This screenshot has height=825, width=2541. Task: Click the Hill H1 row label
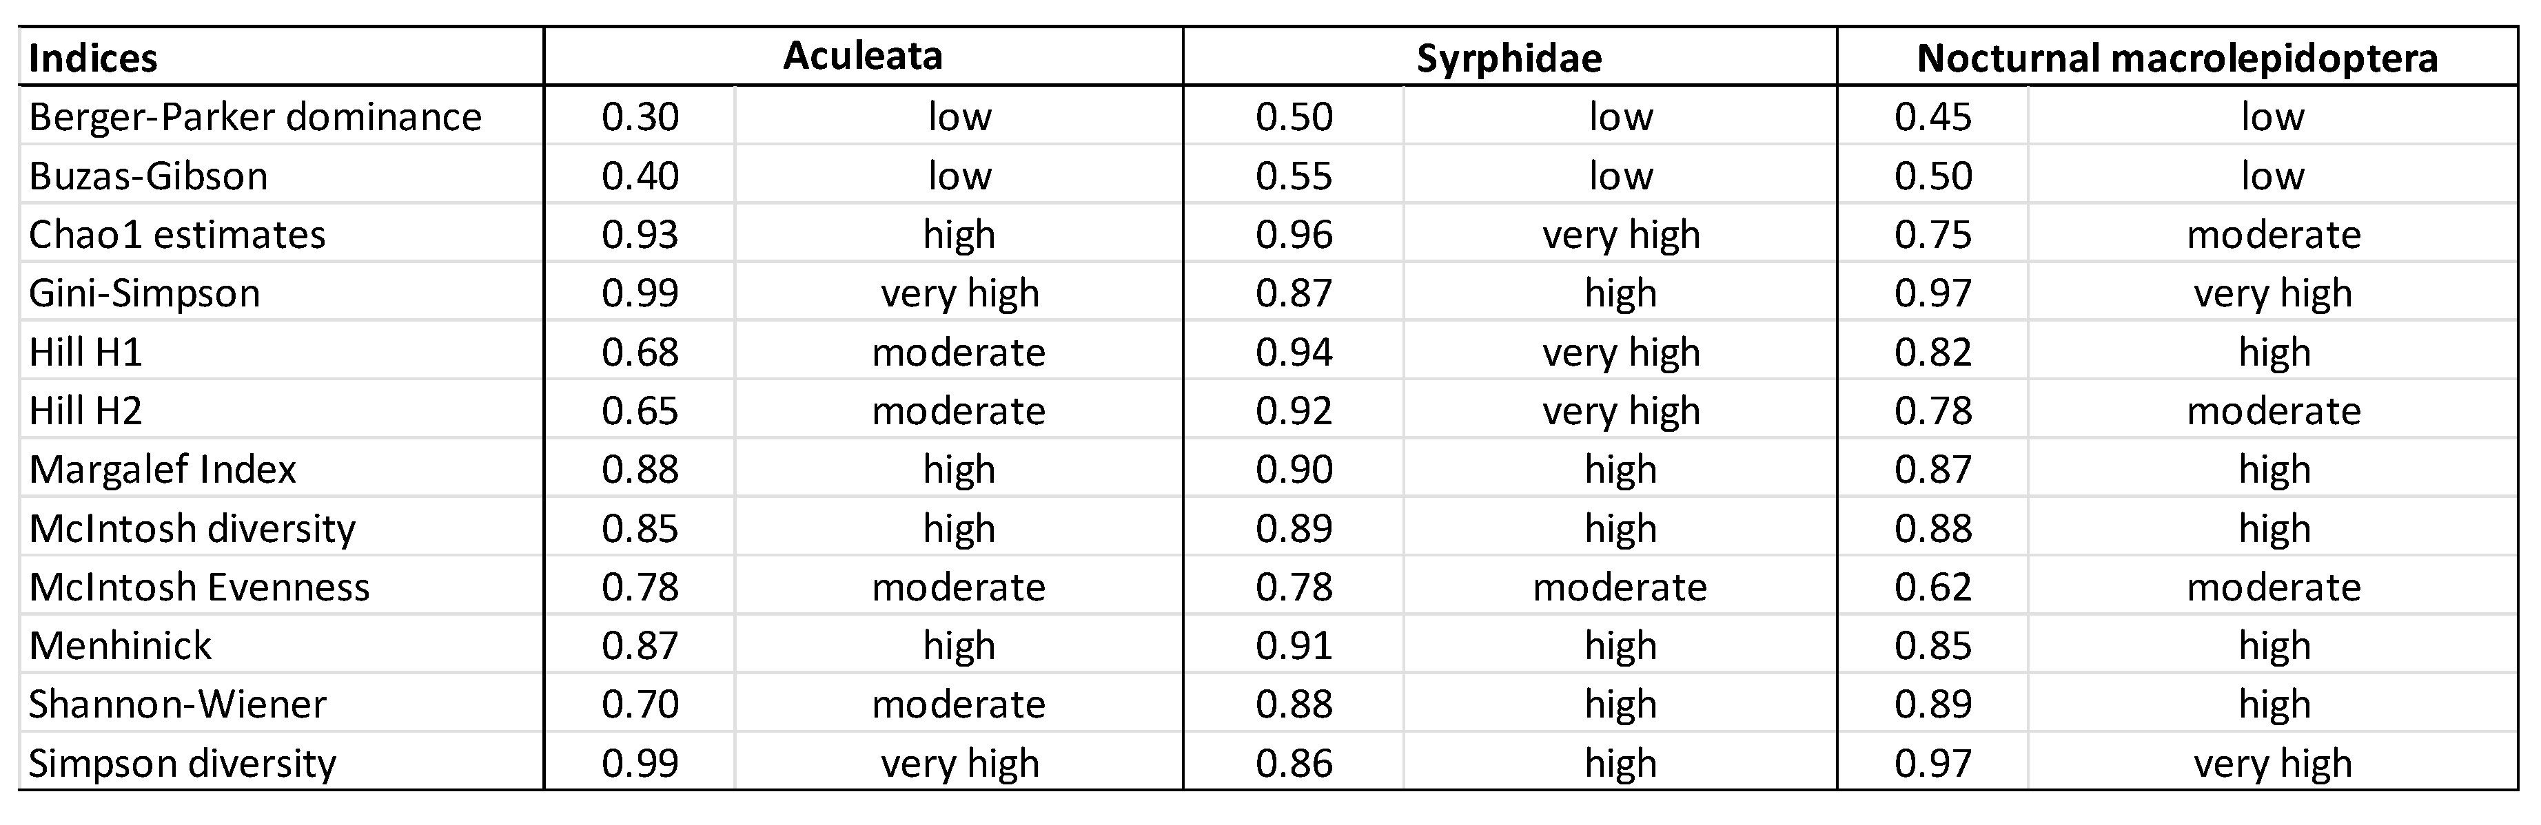86,352
